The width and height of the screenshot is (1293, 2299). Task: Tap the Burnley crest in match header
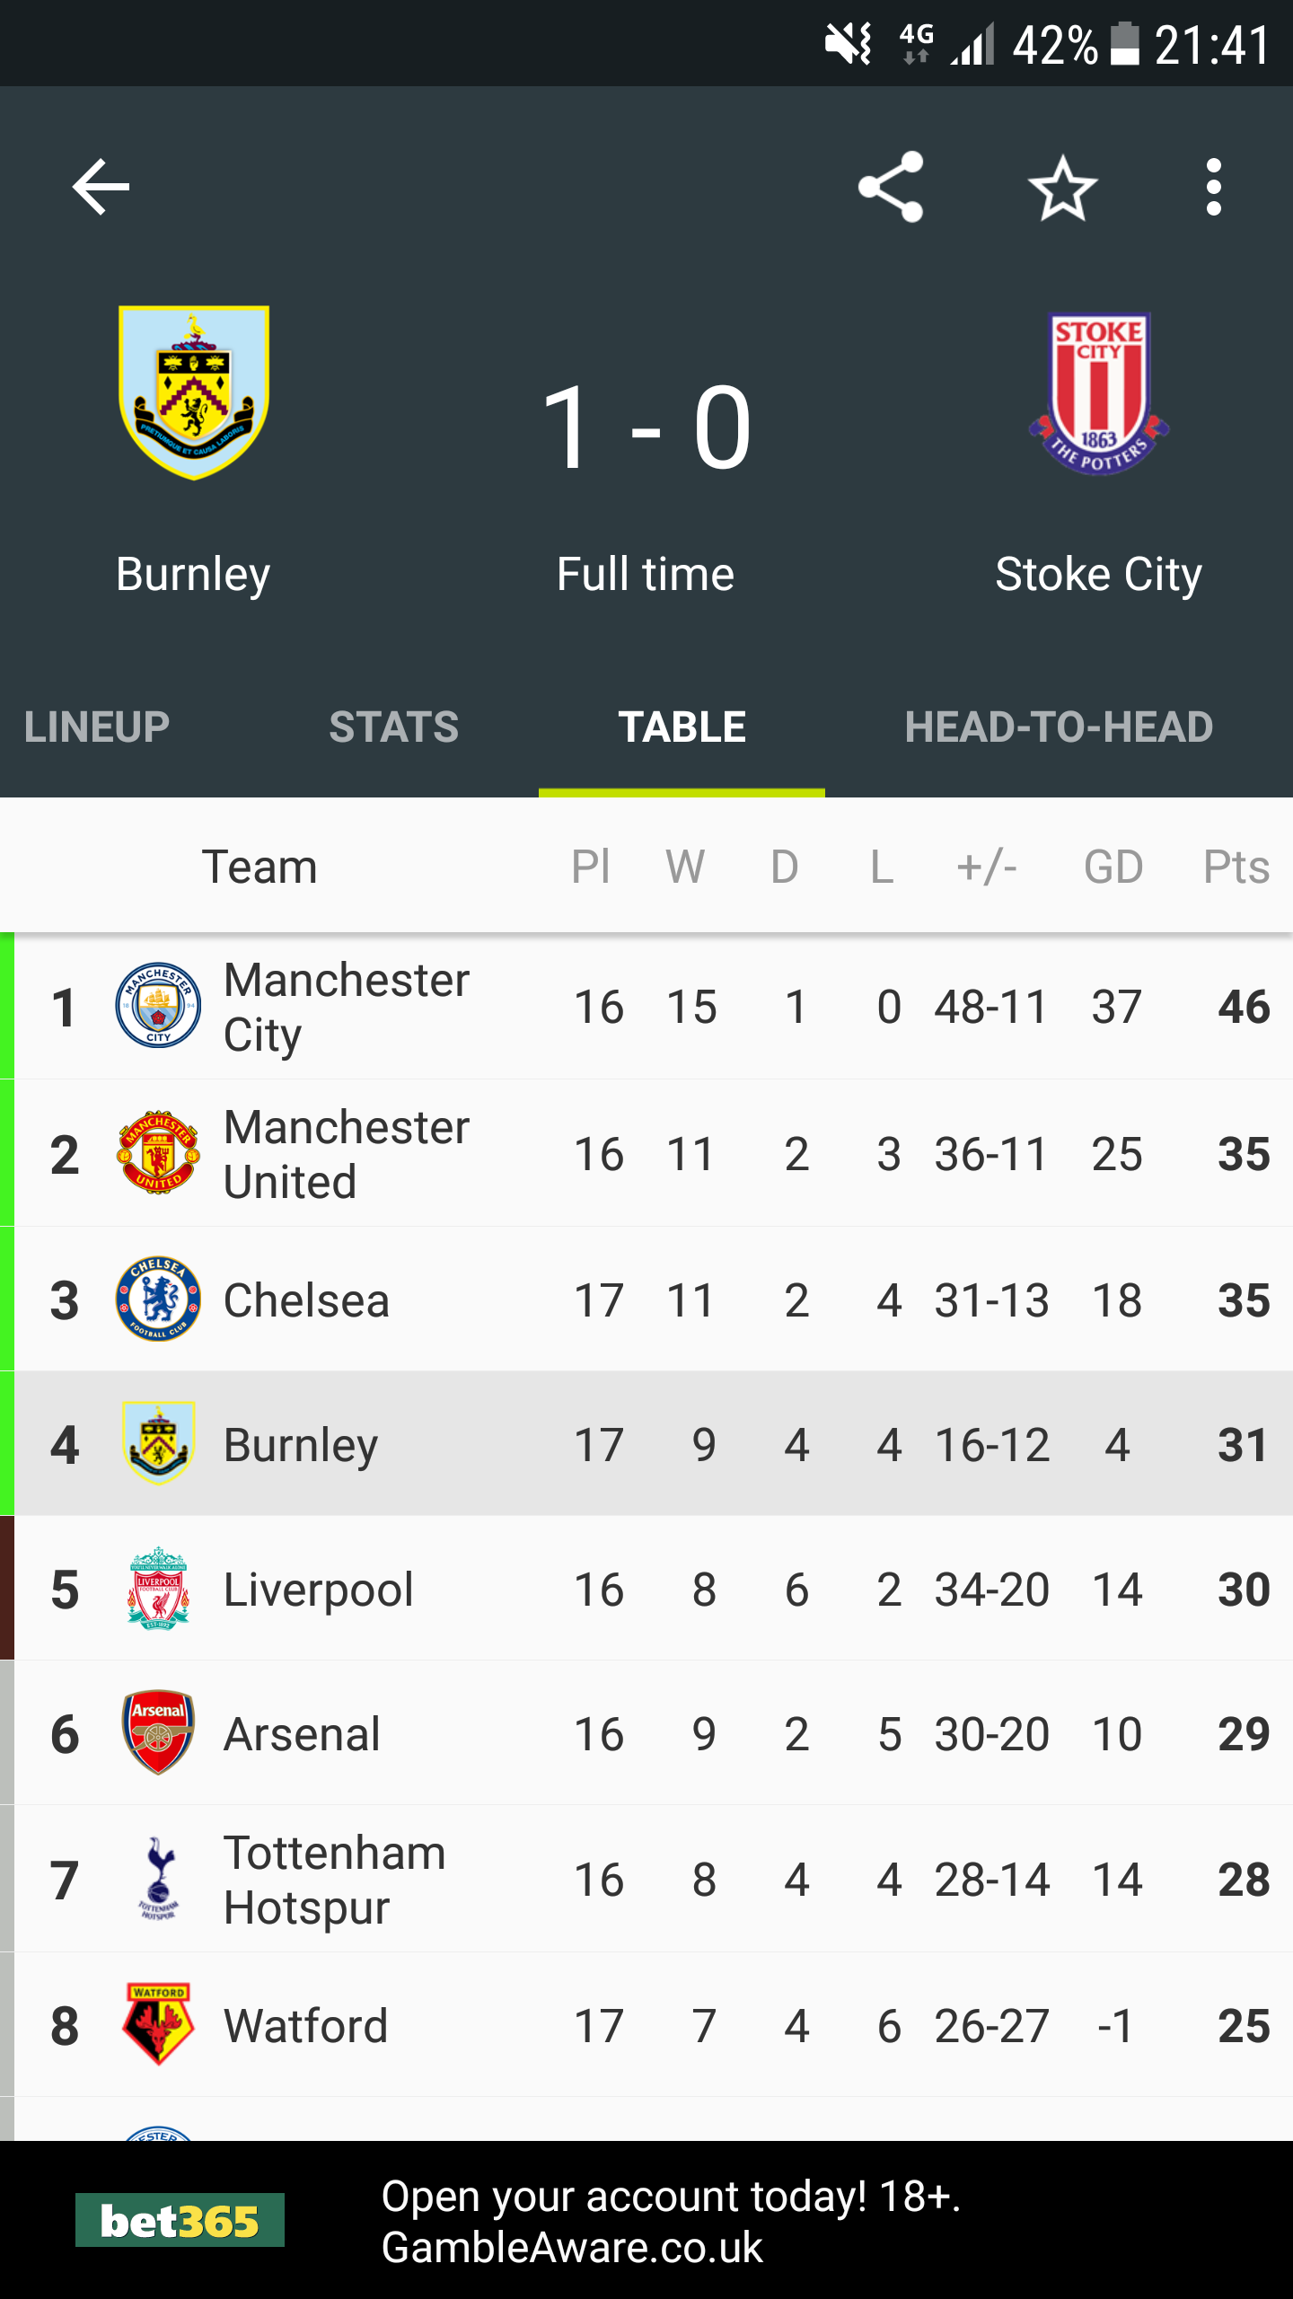pos(194,392)
